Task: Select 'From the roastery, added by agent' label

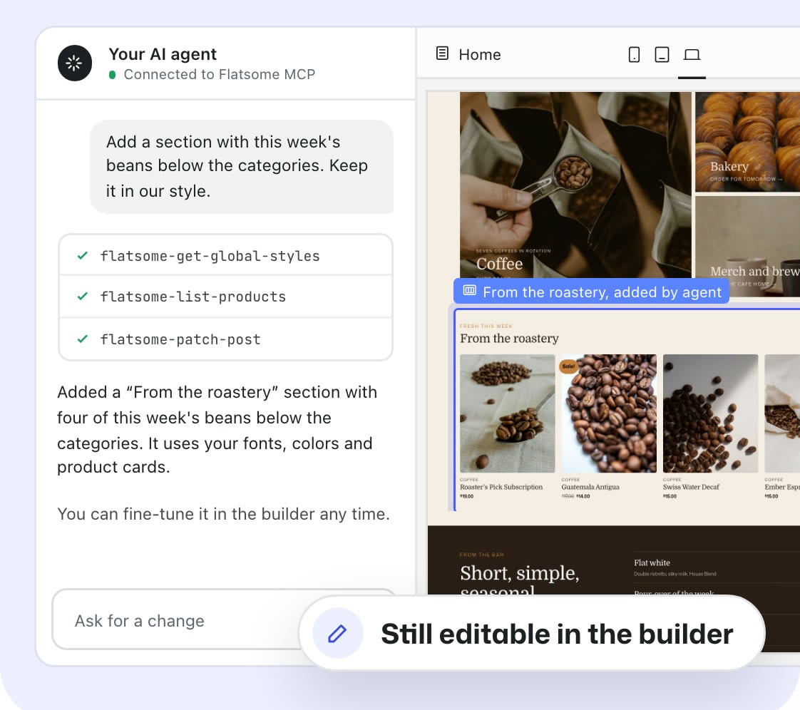Action: click(591, 292)
